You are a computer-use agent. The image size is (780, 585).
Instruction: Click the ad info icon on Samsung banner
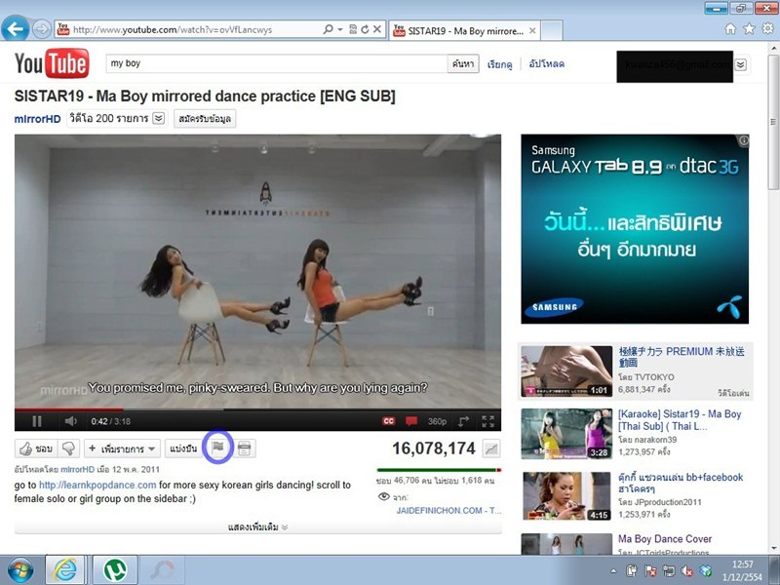pyautogui.click(x=744, y=140)
